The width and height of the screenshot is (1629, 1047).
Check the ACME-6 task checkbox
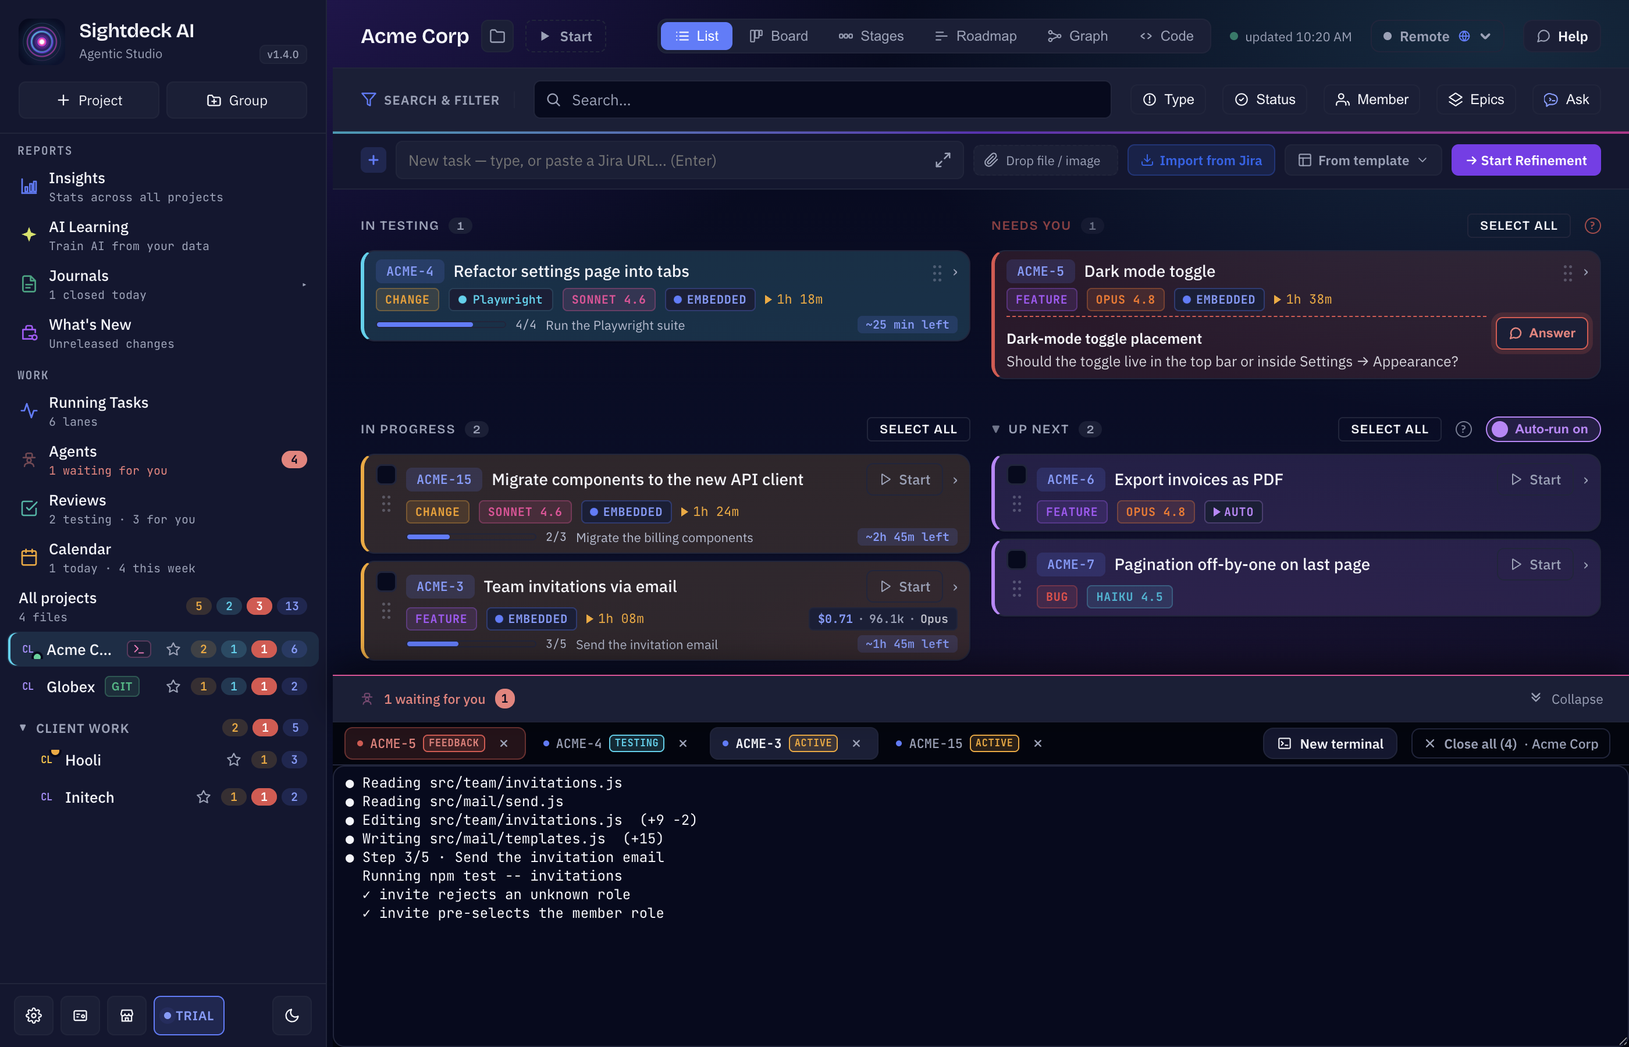click(x=1016, y=474)
